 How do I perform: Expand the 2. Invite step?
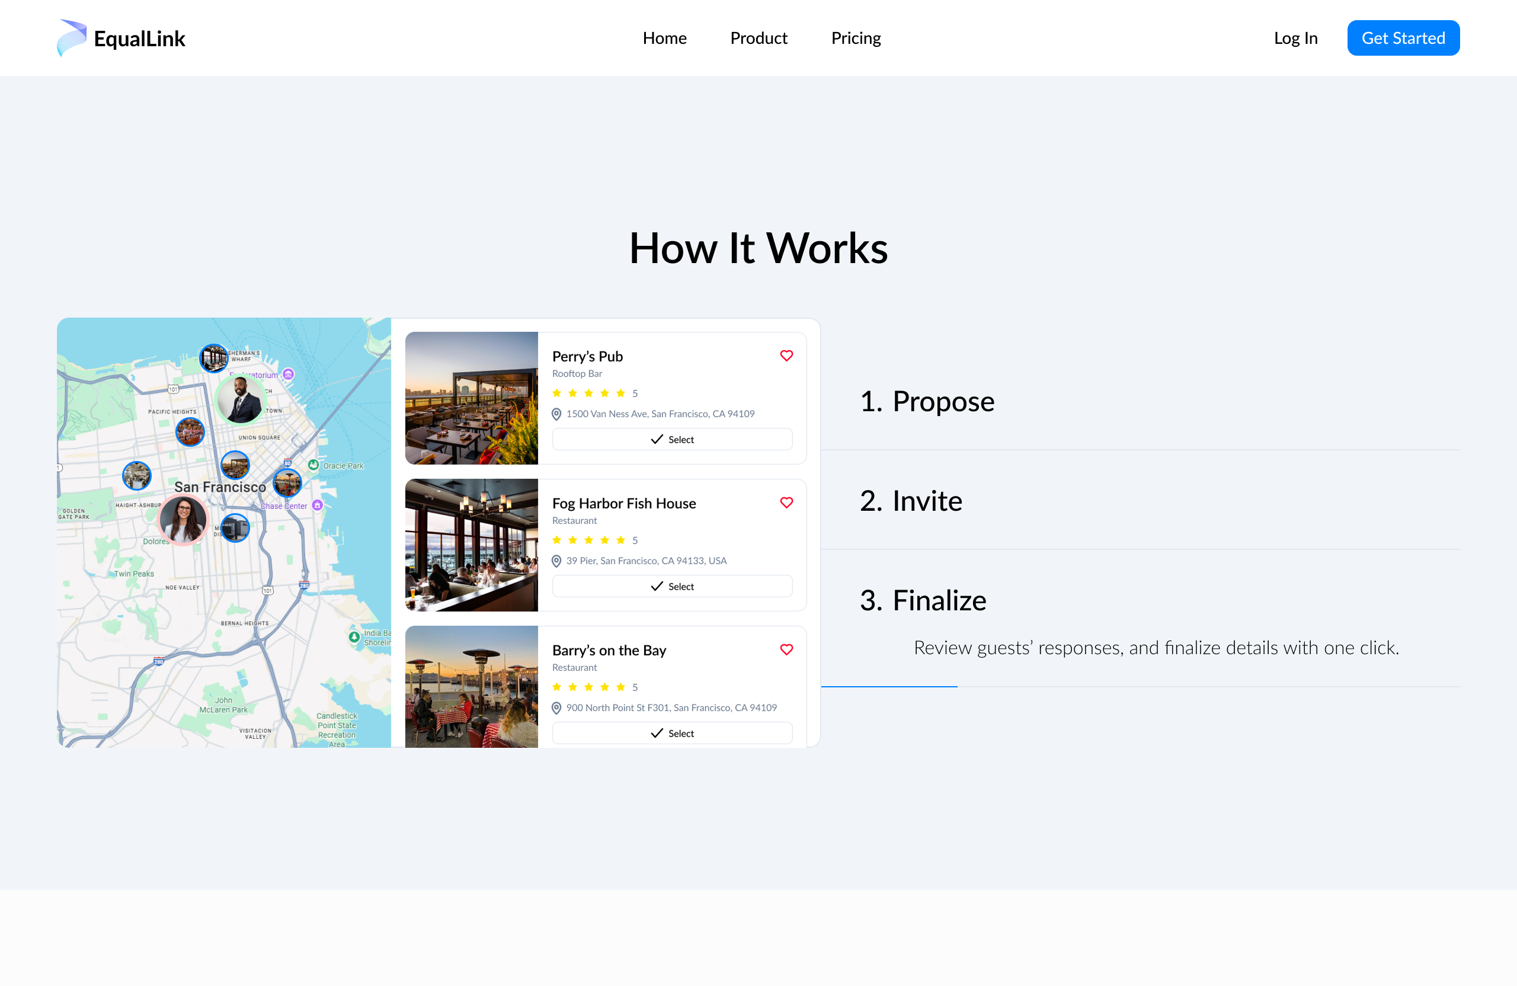coord(911,500)
